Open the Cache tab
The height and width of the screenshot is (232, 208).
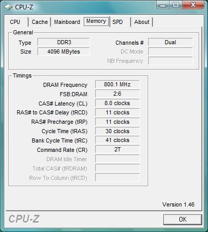[x=40, y=22]
